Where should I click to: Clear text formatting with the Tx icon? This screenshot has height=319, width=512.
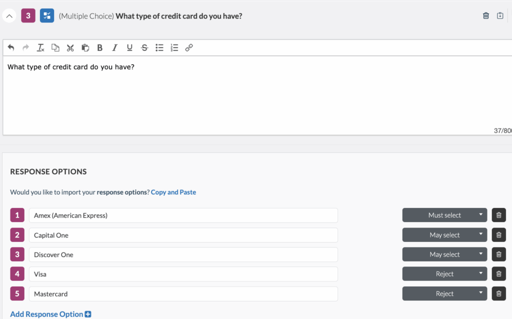[x=40, y=47]
